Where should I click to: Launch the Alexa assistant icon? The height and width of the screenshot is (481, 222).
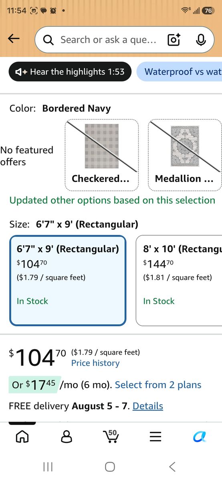coord(200,437)
